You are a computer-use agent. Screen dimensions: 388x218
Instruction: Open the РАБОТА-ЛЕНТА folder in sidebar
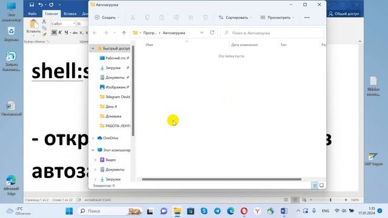pyautogui.click(x=115, y=126)
